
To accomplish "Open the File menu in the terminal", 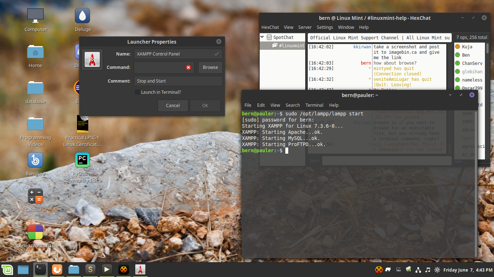I will point(248,105).
